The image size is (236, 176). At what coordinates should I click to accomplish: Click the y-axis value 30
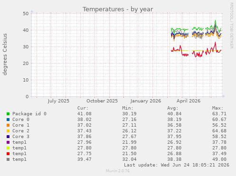26,47
